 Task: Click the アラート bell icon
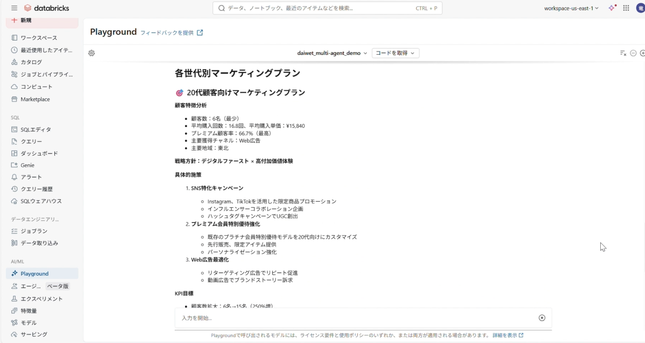(x=14, y=177)
